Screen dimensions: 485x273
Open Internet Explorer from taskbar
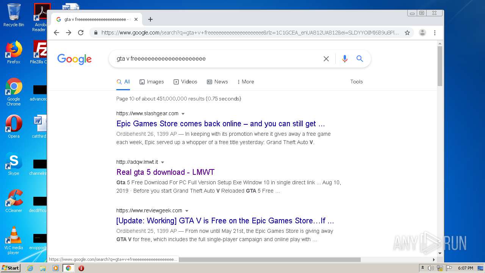point(30,268)
